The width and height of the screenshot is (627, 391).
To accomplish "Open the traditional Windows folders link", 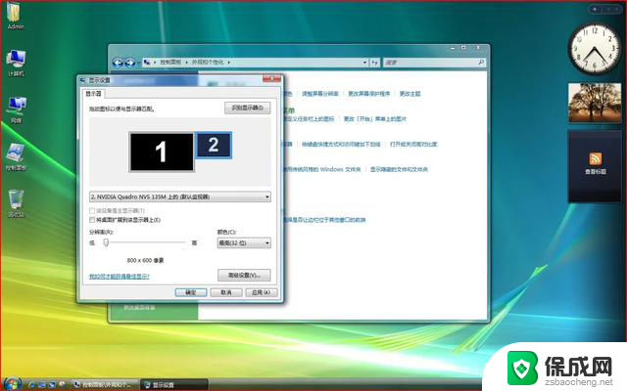I will click(322, 169).
